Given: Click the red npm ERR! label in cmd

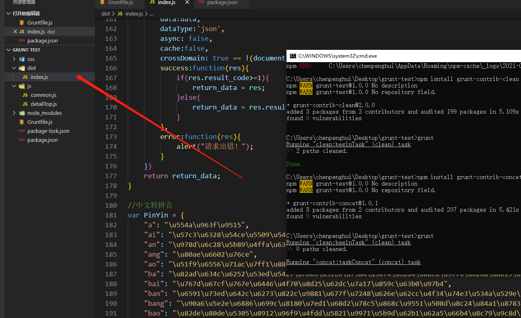Looking at the screenshot, I should [305, 66].
